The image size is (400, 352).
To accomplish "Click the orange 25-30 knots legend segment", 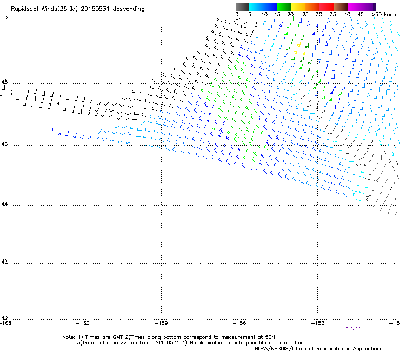I will point(312,6).
